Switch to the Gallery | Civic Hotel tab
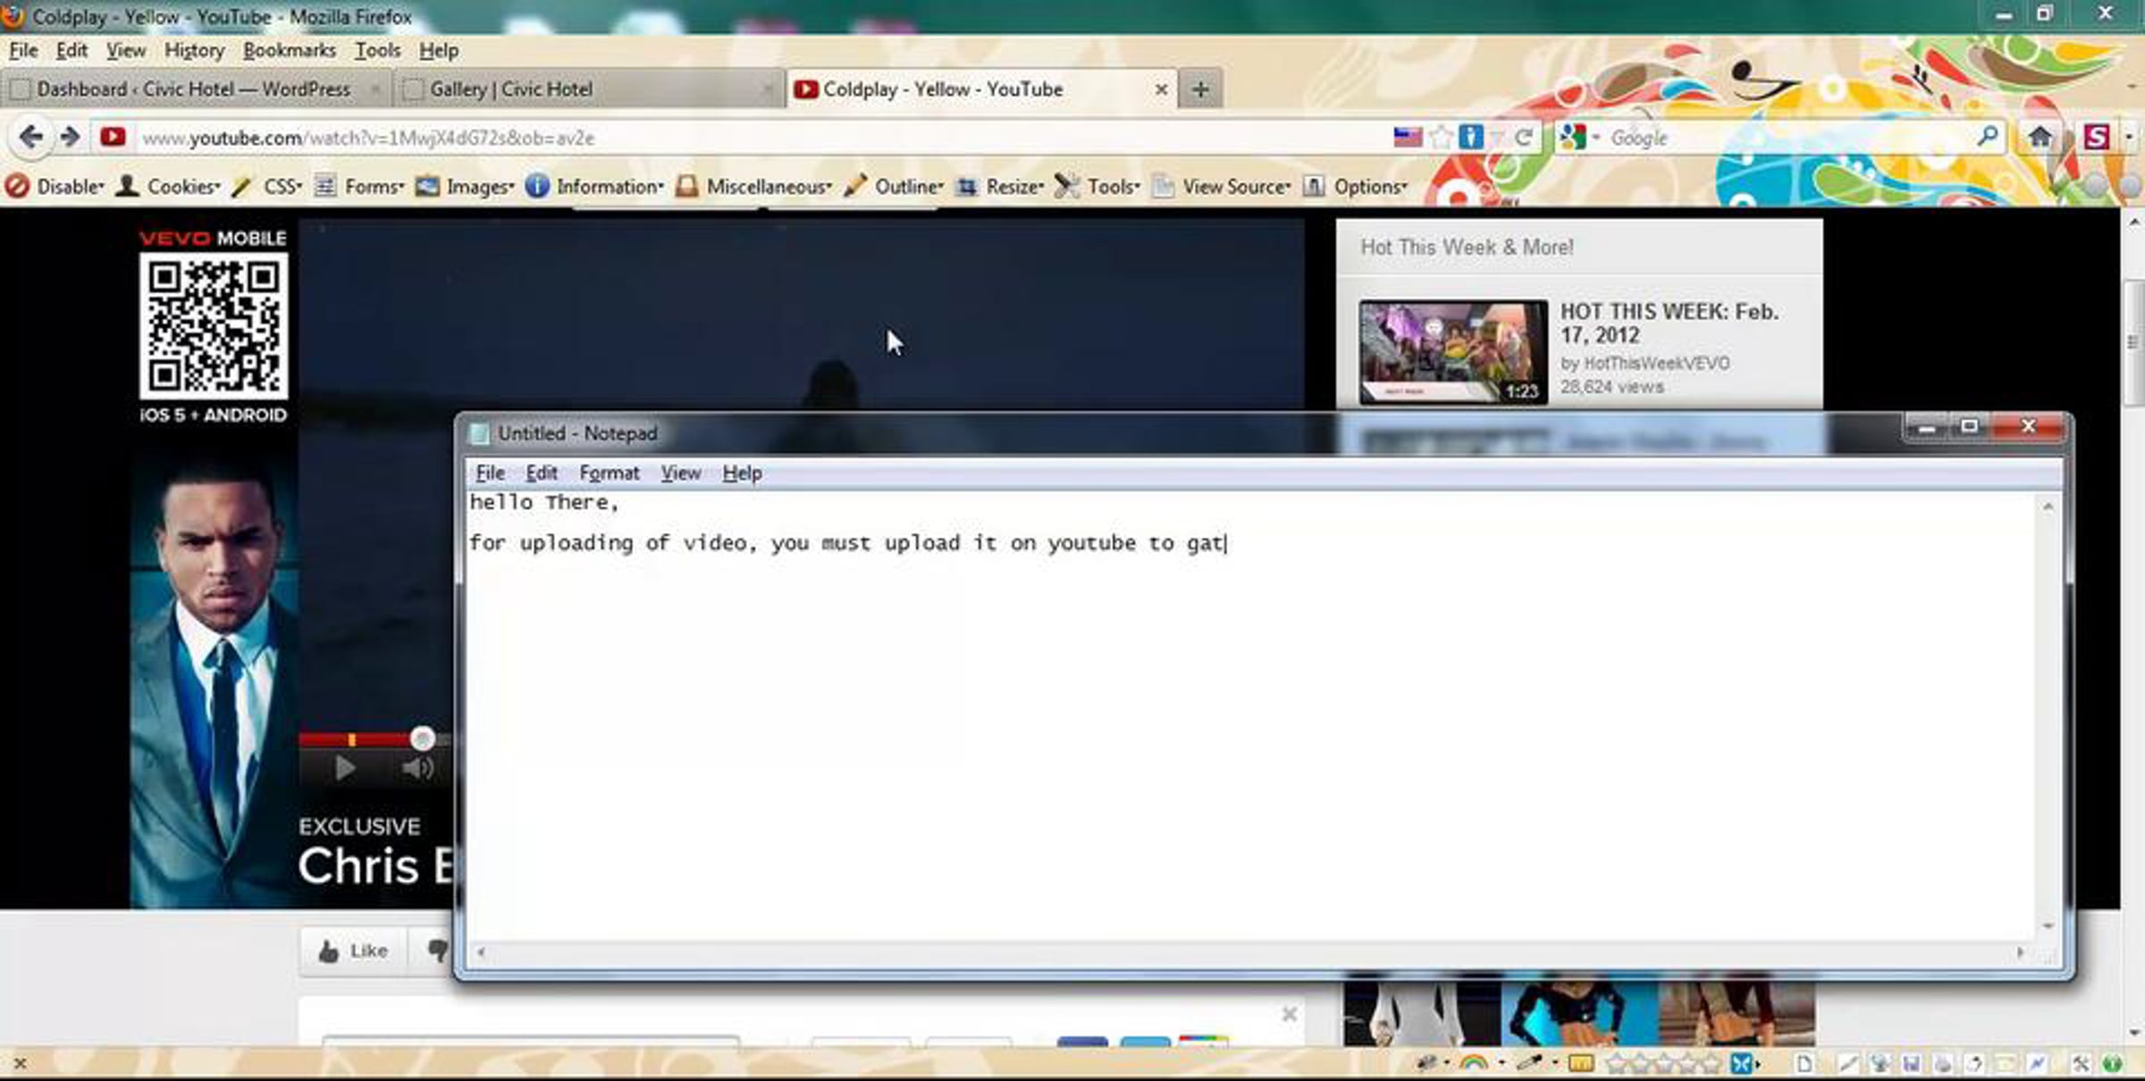Screen dimensions: 2145x1081 coord(588,89)
